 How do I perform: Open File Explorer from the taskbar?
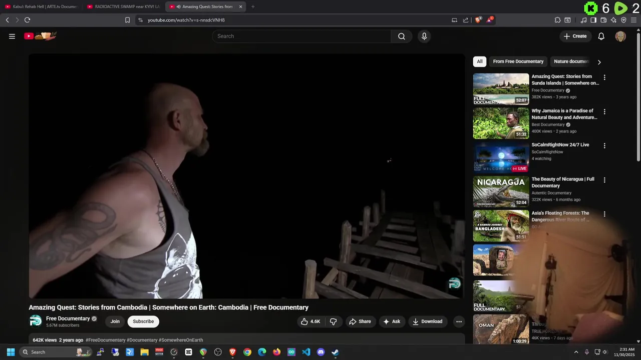point(144,352)
